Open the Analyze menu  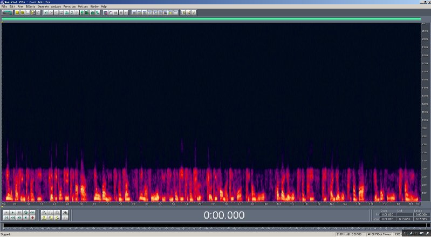(x=56, y=6)
